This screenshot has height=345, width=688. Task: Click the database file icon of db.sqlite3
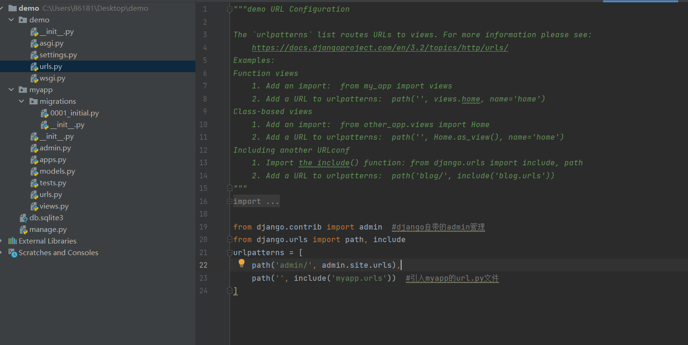pos(23,218)
